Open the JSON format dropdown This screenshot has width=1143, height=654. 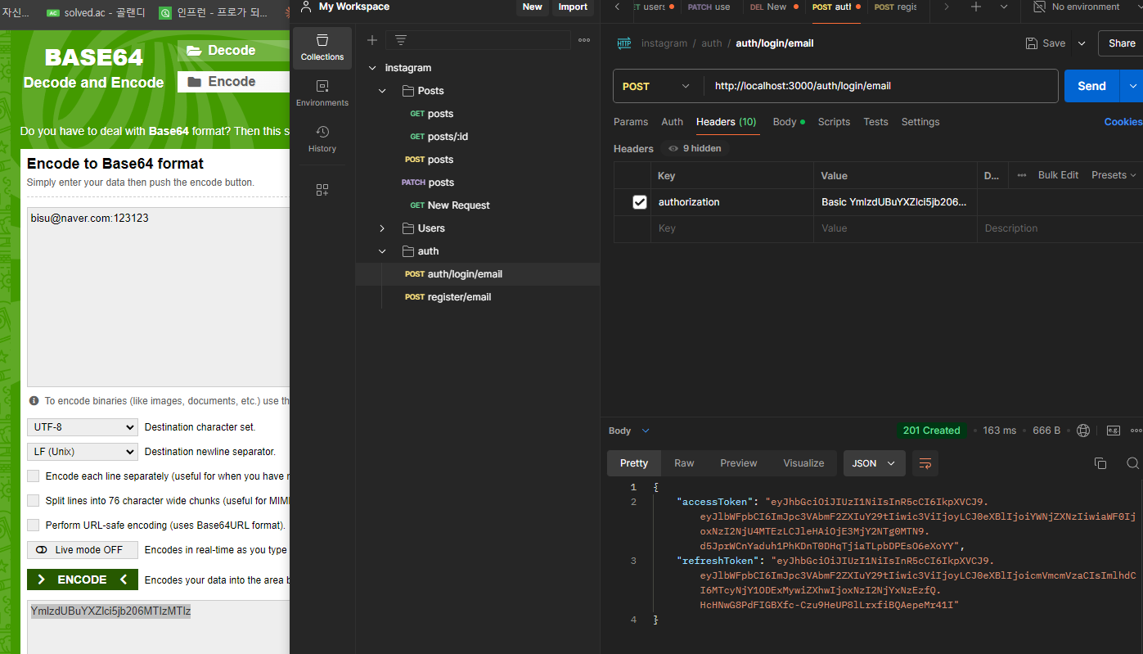tap(874, 463)
